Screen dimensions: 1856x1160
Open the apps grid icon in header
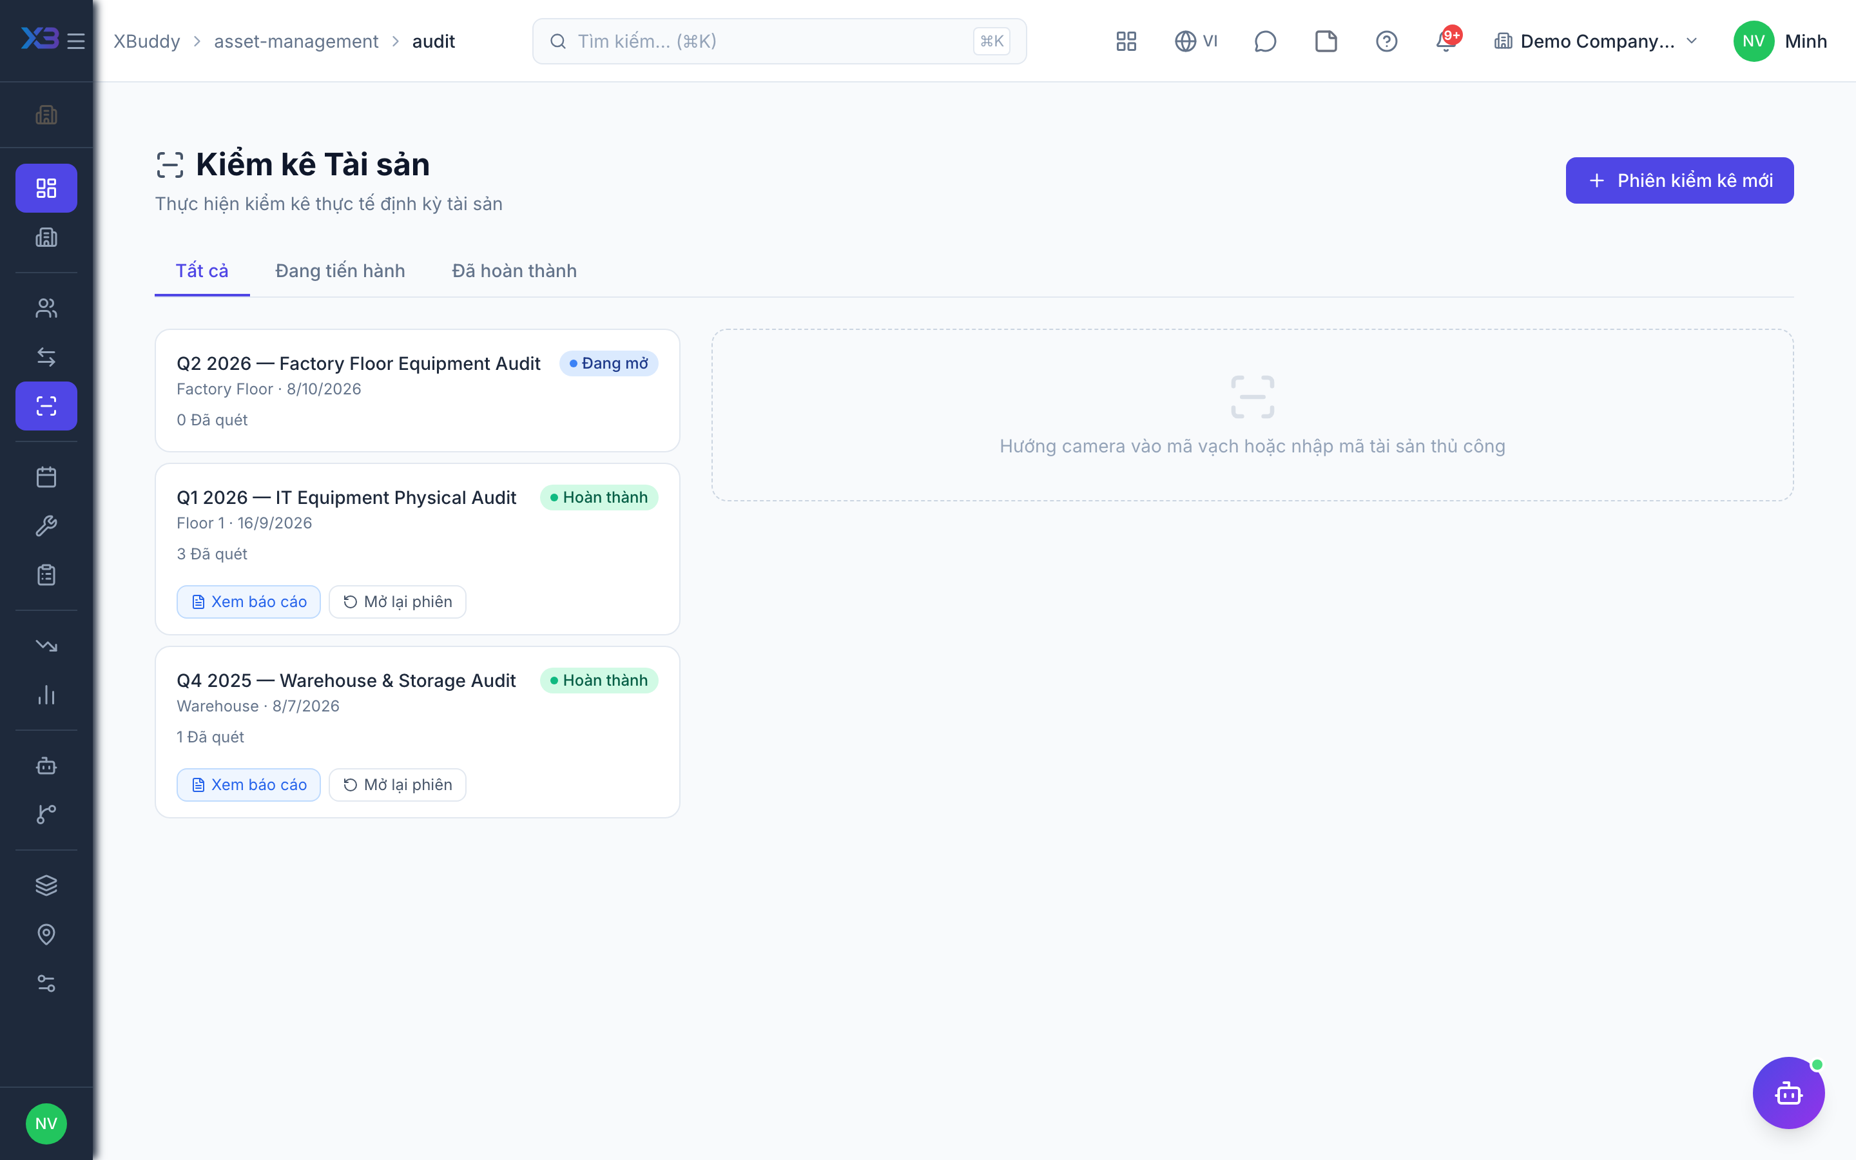click(1126, 41)
